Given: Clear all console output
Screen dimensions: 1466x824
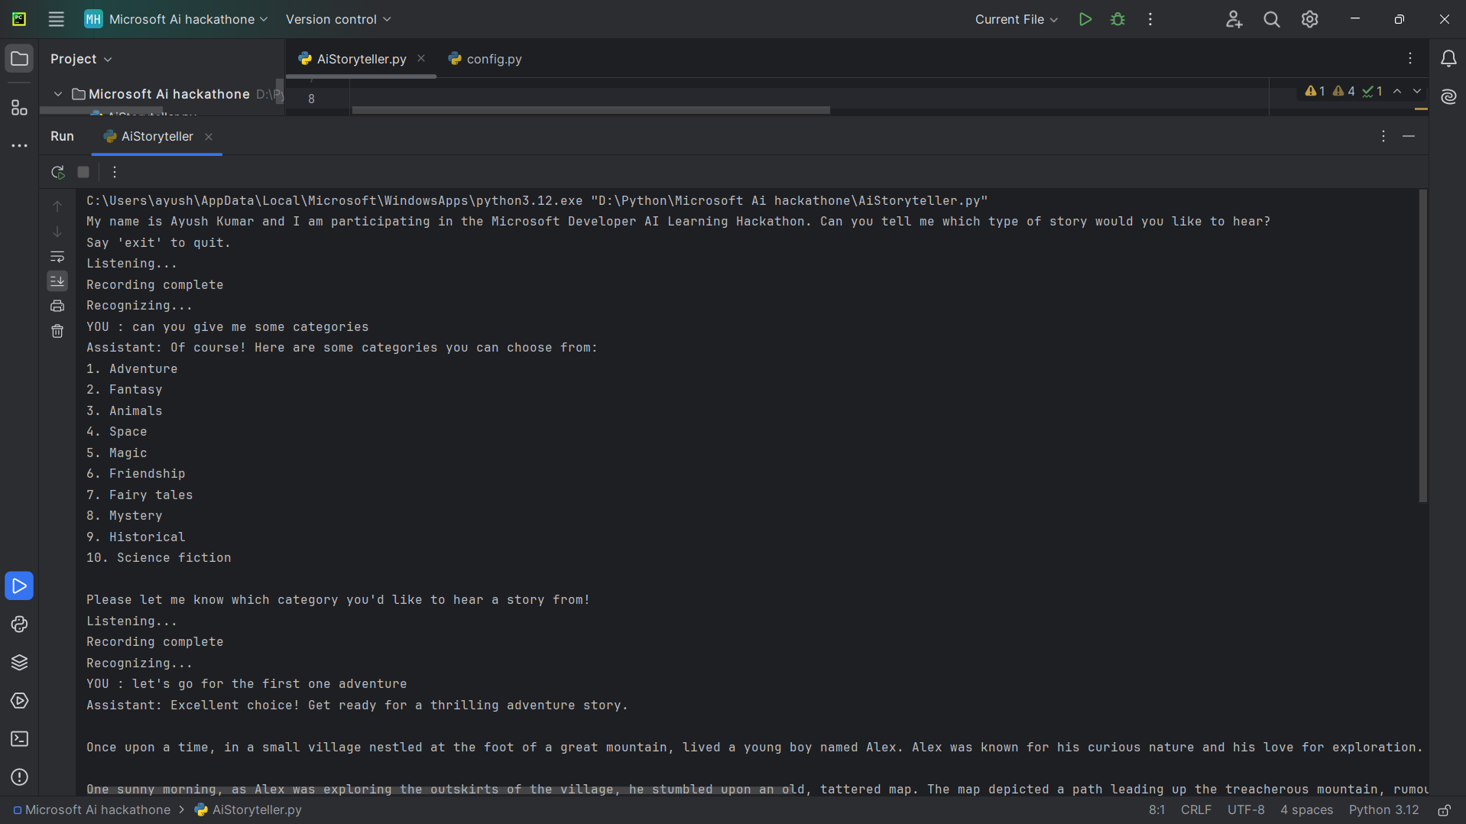Looking at the screenshot, I should (57, 331).
